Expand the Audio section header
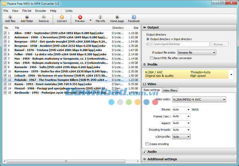 [189, 152]
